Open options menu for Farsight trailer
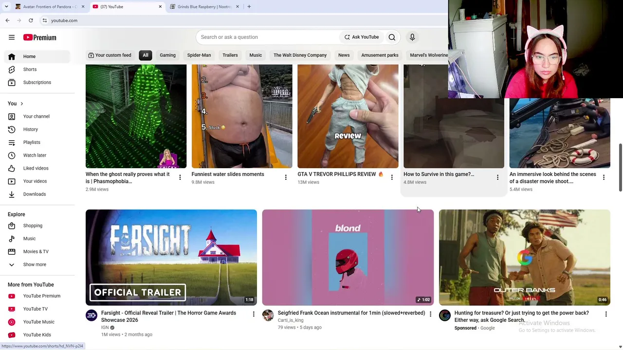623x350 pixels. (254, 315)
